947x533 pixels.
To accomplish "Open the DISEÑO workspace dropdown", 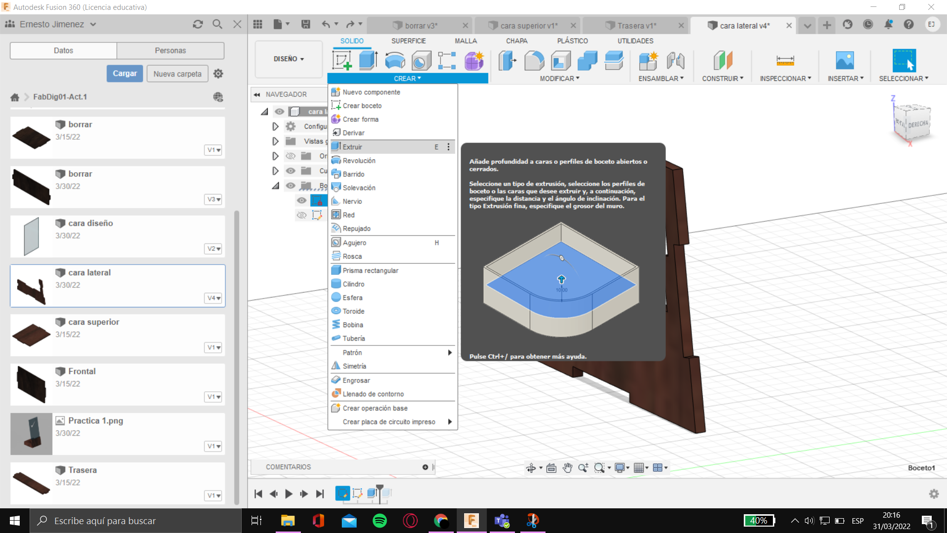I will tap(289, 59).
